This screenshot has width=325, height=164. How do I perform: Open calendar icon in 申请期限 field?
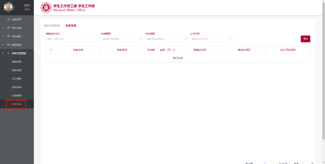point(141,39)
